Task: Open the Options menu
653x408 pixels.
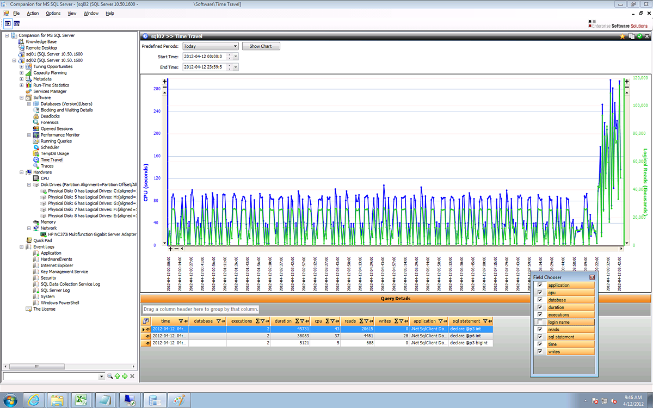Action: [x=53, y=13]
